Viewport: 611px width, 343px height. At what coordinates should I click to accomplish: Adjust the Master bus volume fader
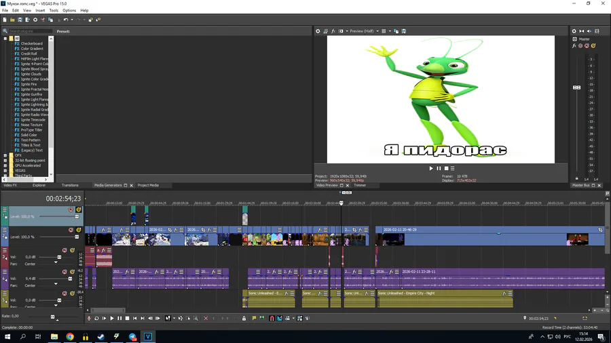tap(576, 87)
